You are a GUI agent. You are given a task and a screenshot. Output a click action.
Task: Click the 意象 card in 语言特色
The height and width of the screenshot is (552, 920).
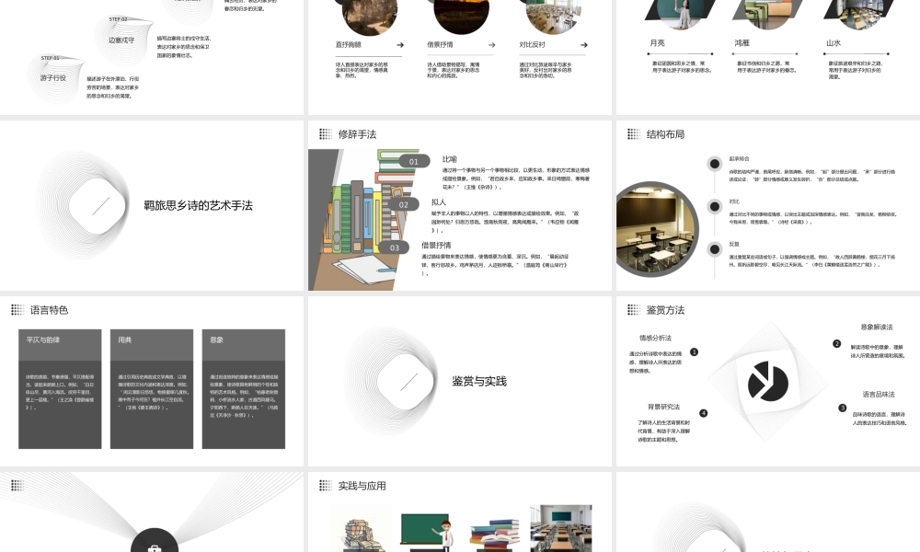click(244, 389)
